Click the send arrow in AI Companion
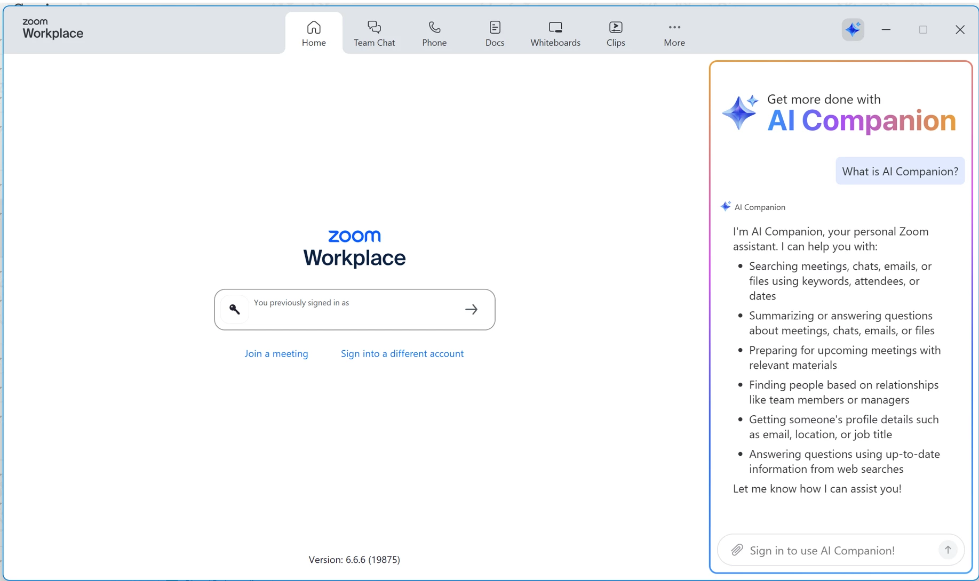The image size is (979, 581). click(948, 550)
